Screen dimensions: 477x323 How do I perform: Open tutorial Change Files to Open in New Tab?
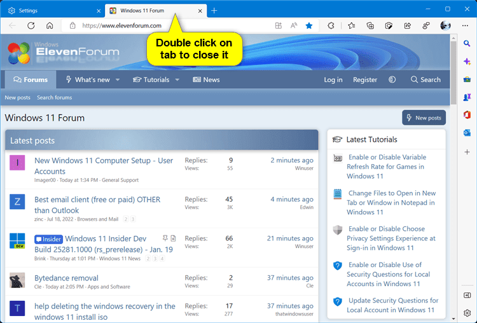(x=391, y=203)
